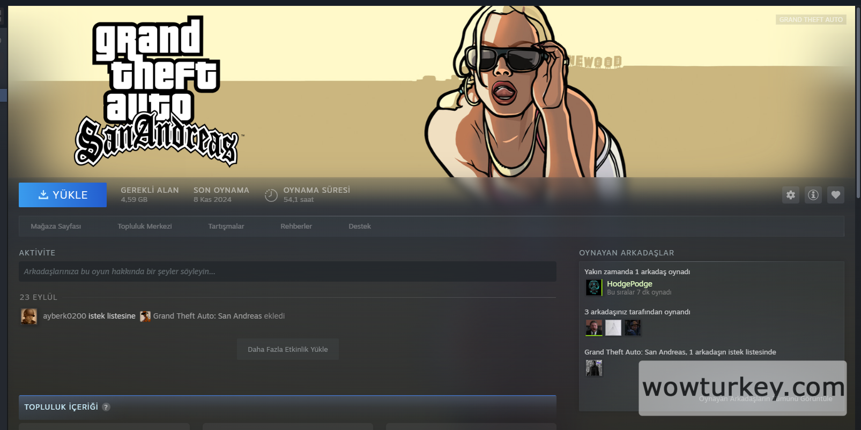Go to Topluluk Merkezi
This screenshot has height=430, width=861.
point(145,227)
